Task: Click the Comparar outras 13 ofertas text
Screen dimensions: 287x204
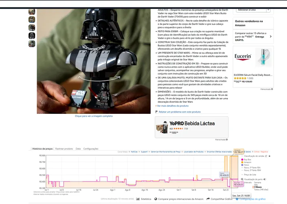Action: tap(251, 37)
